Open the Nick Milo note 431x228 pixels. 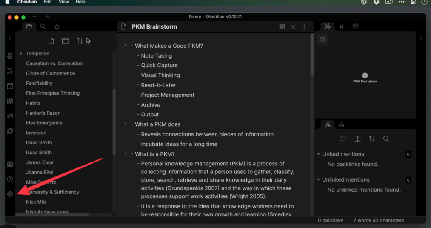coord(36,202)
